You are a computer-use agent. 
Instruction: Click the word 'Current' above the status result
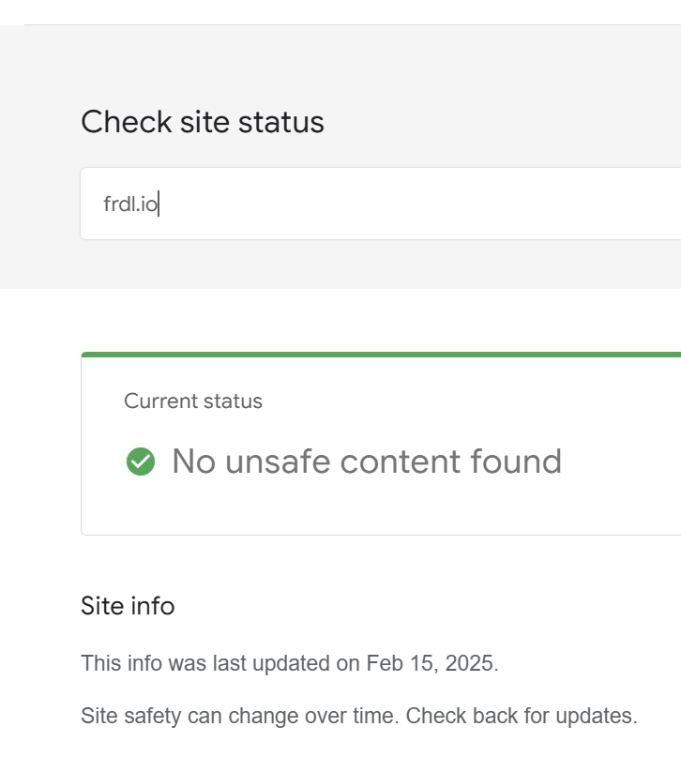[157, 401]
